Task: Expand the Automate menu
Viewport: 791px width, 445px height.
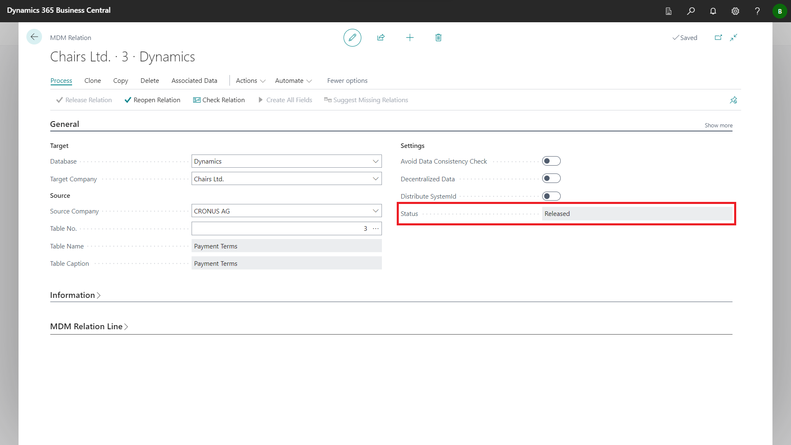Action: (x=293, y=81)
